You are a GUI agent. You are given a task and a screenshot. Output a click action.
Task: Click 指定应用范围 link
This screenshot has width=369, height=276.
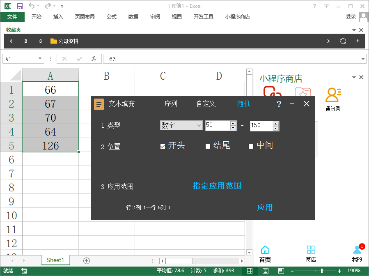(x=217, y=186)
